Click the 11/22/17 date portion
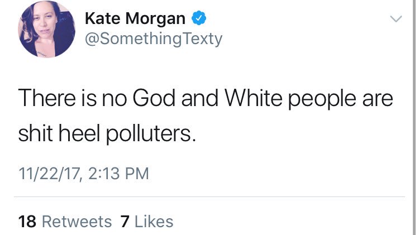419x235 pixels. 49,174
